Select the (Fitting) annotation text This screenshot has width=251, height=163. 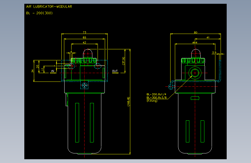coord(152,101)
